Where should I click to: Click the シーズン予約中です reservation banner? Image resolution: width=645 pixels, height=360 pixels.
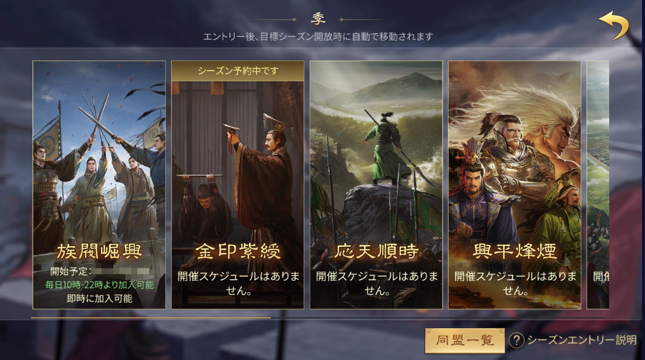(x=238, y=71)
